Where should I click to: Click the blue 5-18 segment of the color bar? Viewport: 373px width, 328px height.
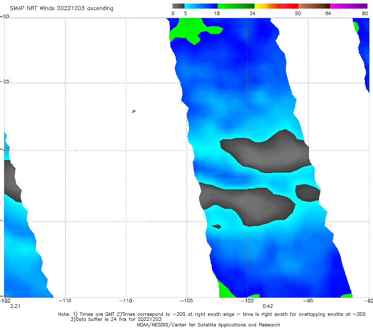(201, 6)
